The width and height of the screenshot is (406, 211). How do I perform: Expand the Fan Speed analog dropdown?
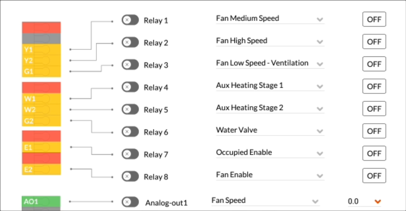coord(265,201)
